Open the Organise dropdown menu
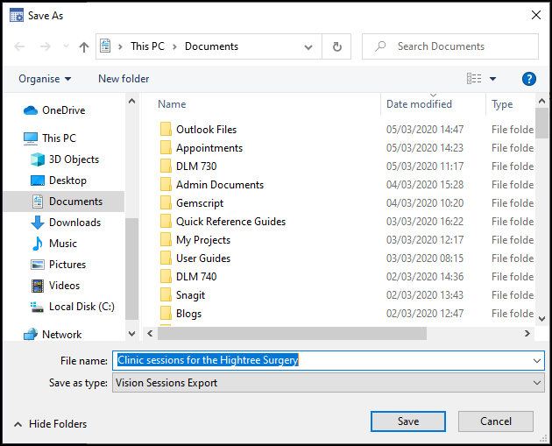 45,79
